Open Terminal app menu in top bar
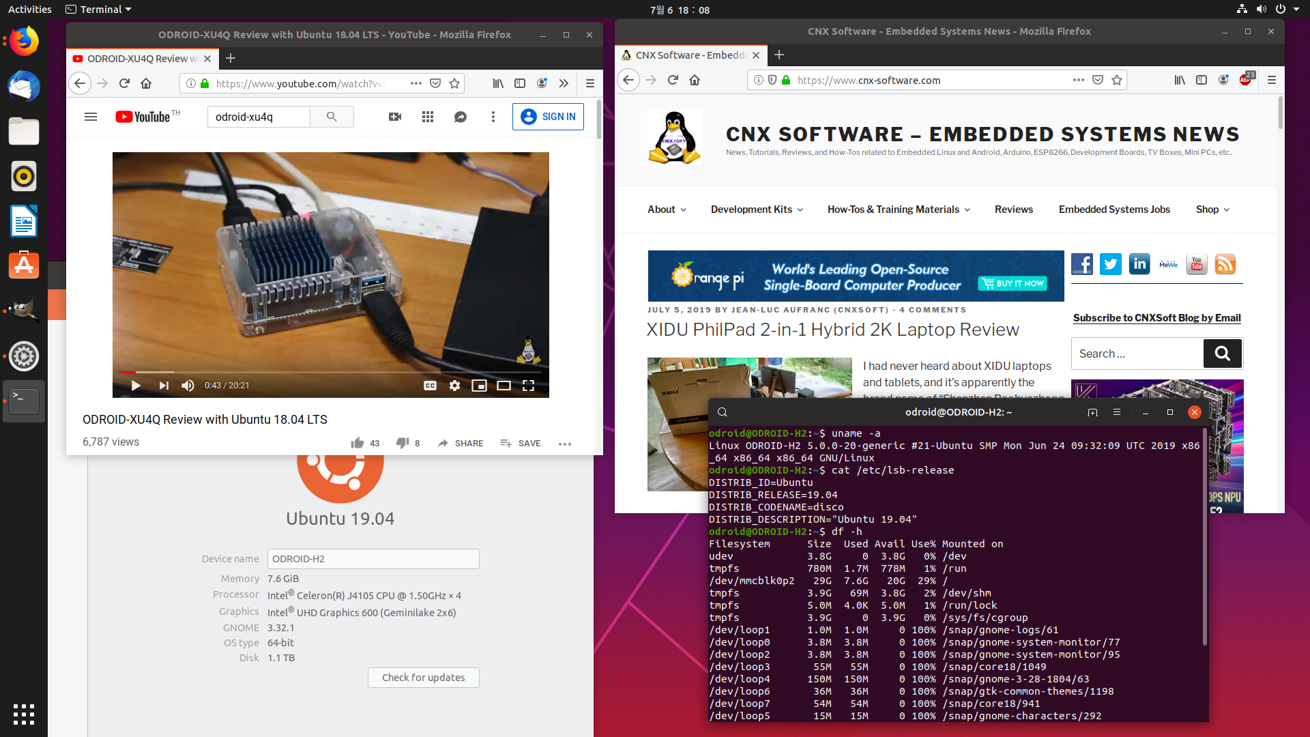This screenshot has height=737, width=1310. (98, 10)
